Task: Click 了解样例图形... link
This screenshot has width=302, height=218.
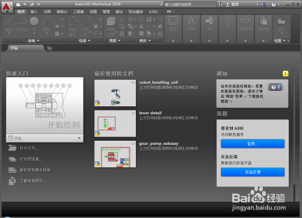Action: point(33,181)
